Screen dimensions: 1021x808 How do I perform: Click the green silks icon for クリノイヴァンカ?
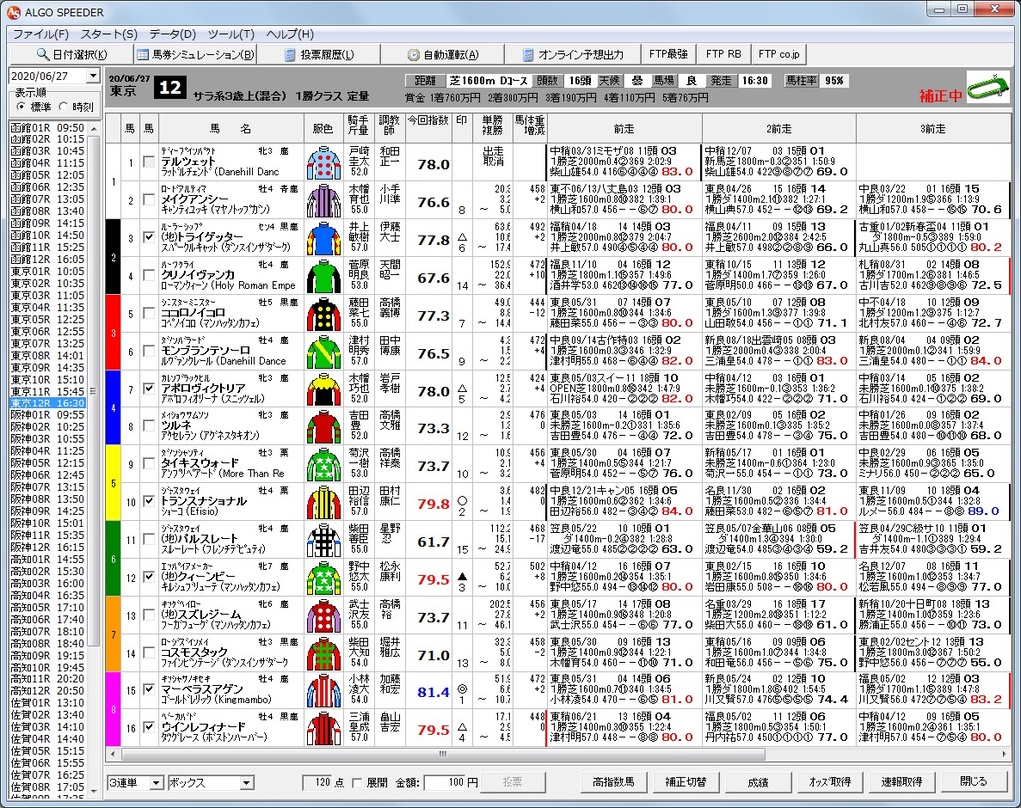tap(324, 277)
